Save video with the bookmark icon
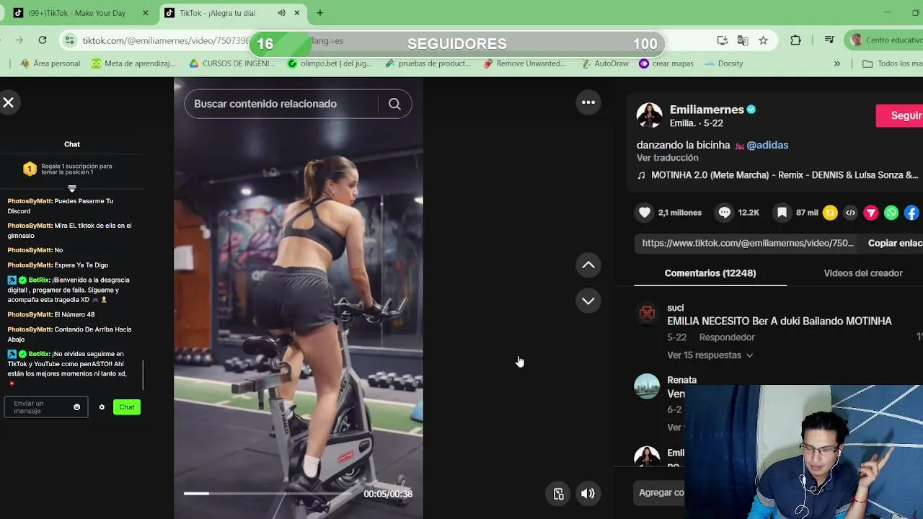The image size is (923, 519). tap(782, 213)
